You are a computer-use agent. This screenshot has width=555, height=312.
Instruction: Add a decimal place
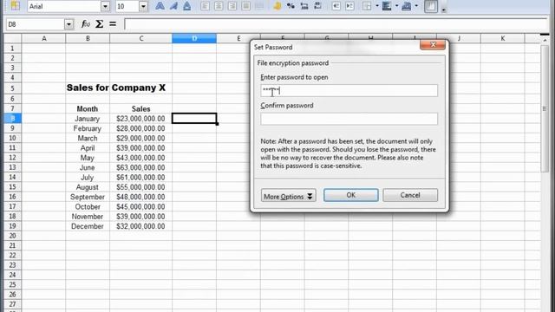point(304,6)
